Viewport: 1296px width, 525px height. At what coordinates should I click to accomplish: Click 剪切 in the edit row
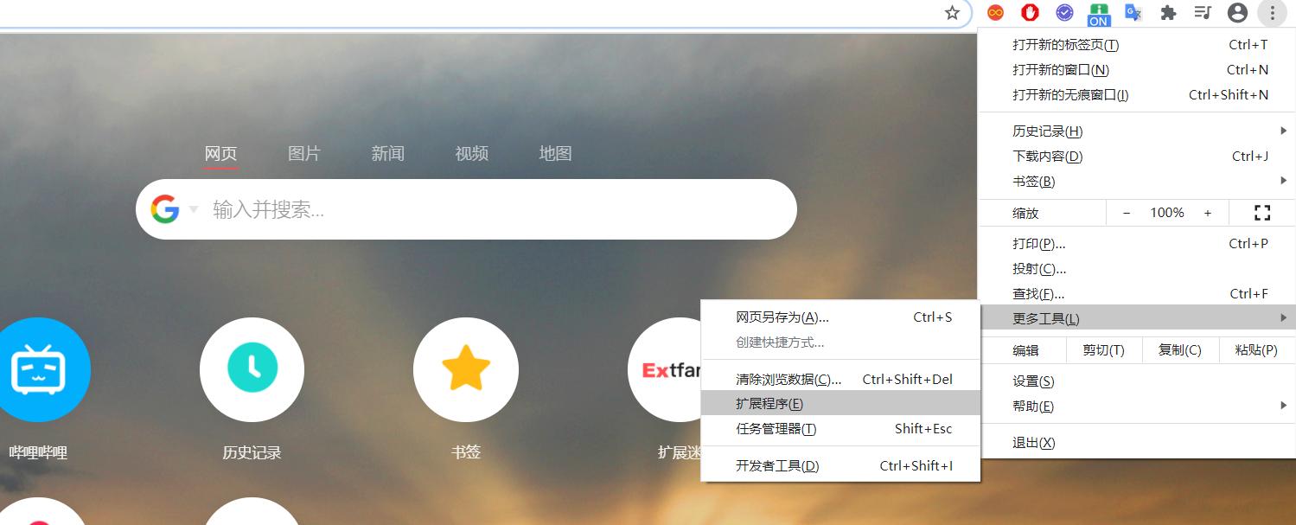point(1103,350)
